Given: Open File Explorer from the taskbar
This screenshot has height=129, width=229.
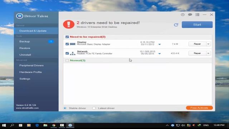Looking at the screenshot, I should point(45,125).
